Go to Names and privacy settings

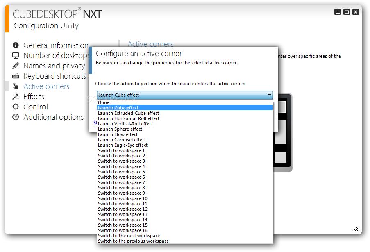[54, 66]
